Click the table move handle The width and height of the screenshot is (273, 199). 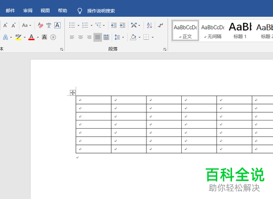click(73, 93)
